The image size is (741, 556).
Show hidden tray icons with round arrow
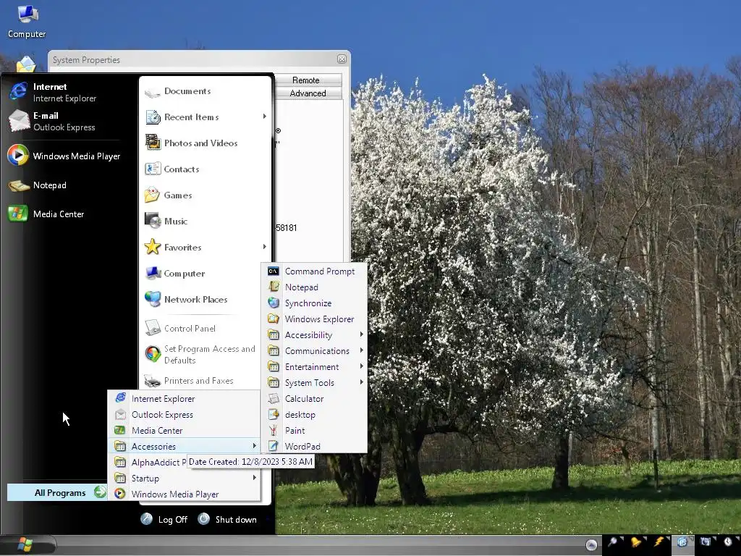pyautogui.click(x=591, y=545)
